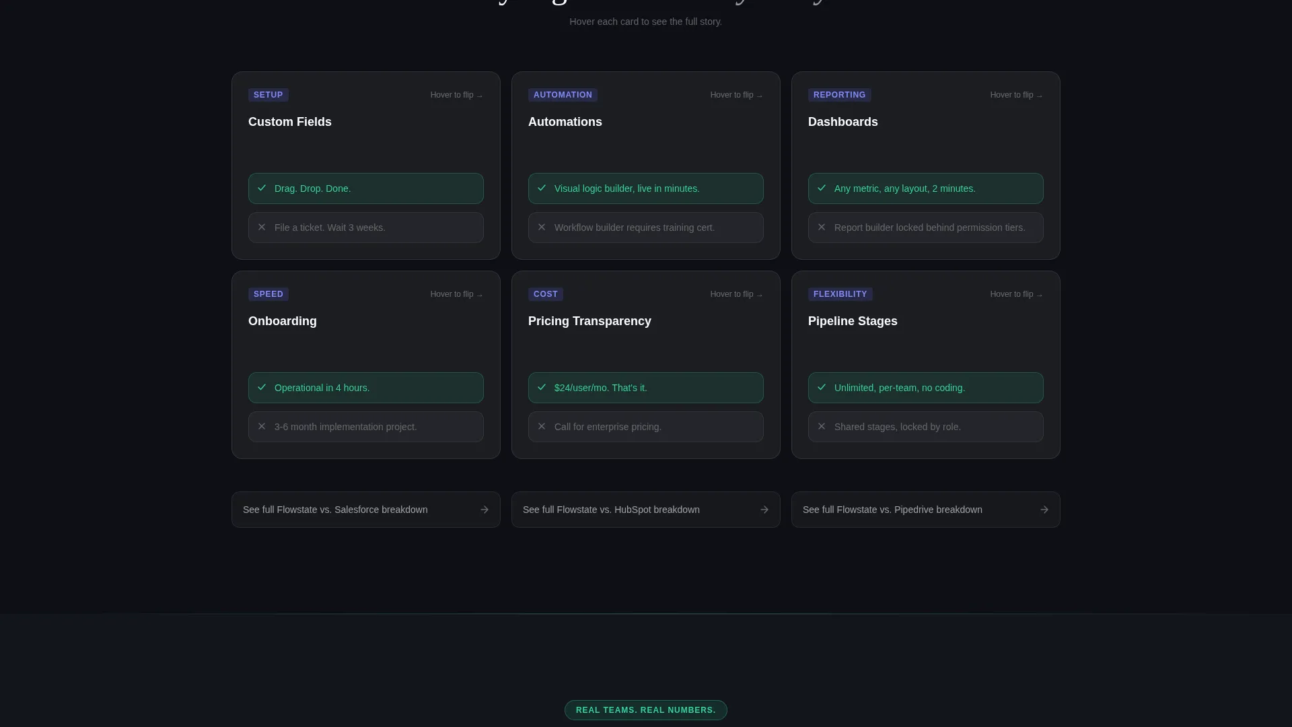Click the 'Visual logic builder, live in minutes.' text
1292x727 pixels.
[x=627, y=188]
